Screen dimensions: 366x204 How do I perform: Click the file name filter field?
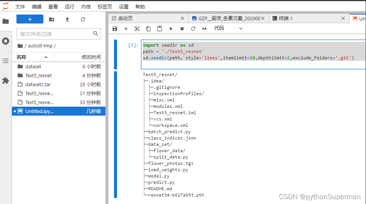(59, 34)
